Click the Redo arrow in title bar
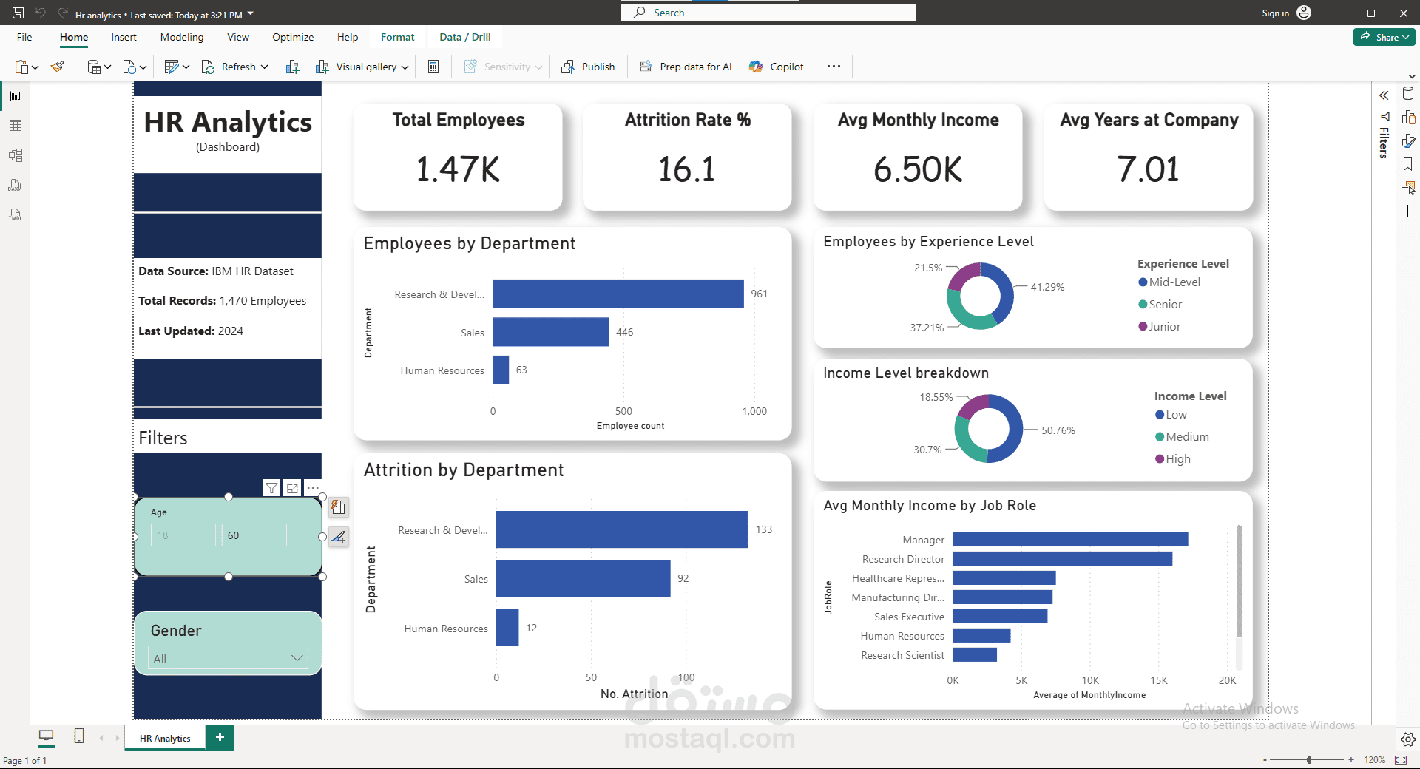Screen dimensions: 1420x769 tap(63, 13)
